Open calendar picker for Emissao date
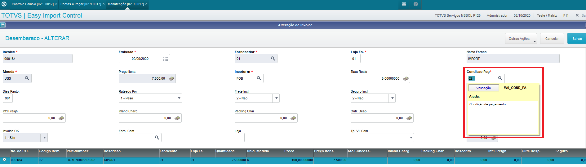586x167 pixels. pyautogui.click(x=166, y=59)
